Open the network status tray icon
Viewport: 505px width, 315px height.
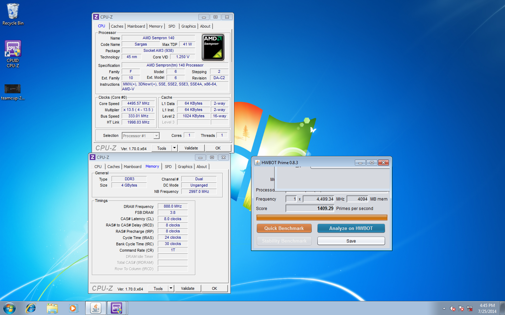470,309
